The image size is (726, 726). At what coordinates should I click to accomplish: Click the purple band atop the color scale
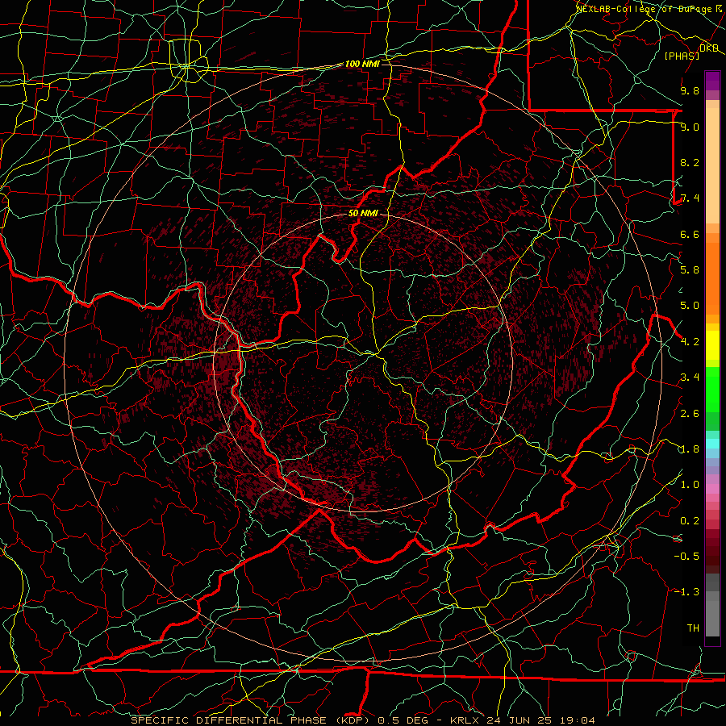click(x=712, y=81)
